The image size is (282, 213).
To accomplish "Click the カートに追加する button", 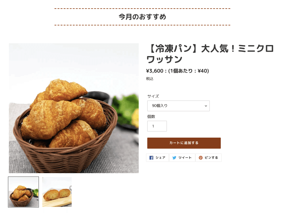I will [x=184, y=143].
